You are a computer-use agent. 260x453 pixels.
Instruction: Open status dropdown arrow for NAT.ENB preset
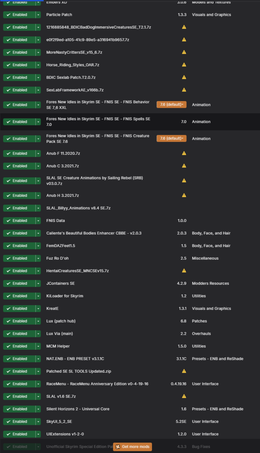point(38,359)
